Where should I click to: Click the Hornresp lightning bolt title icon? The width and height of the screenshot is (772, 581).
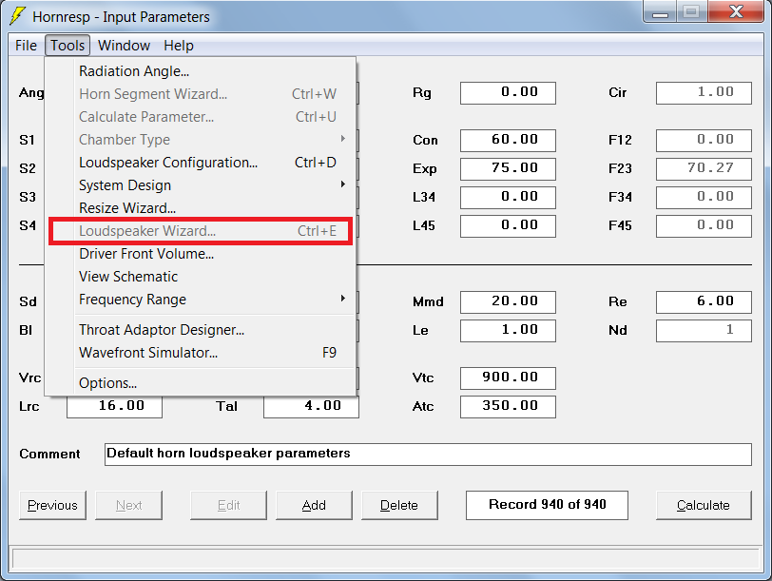coord(18,16)
